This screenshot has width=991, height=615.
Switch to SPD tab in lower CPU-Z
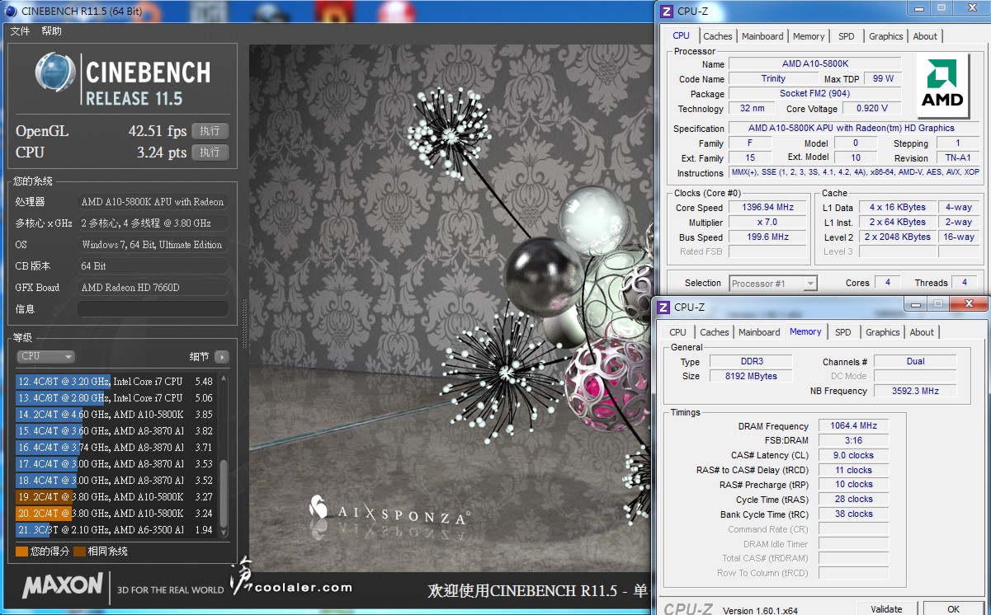click(x=842, y=332)
